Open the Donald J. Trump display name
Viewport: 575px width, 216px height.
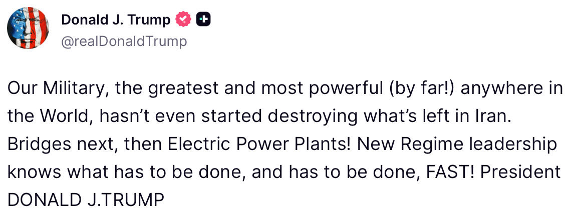pyautogui.click(x=116, y=19)
